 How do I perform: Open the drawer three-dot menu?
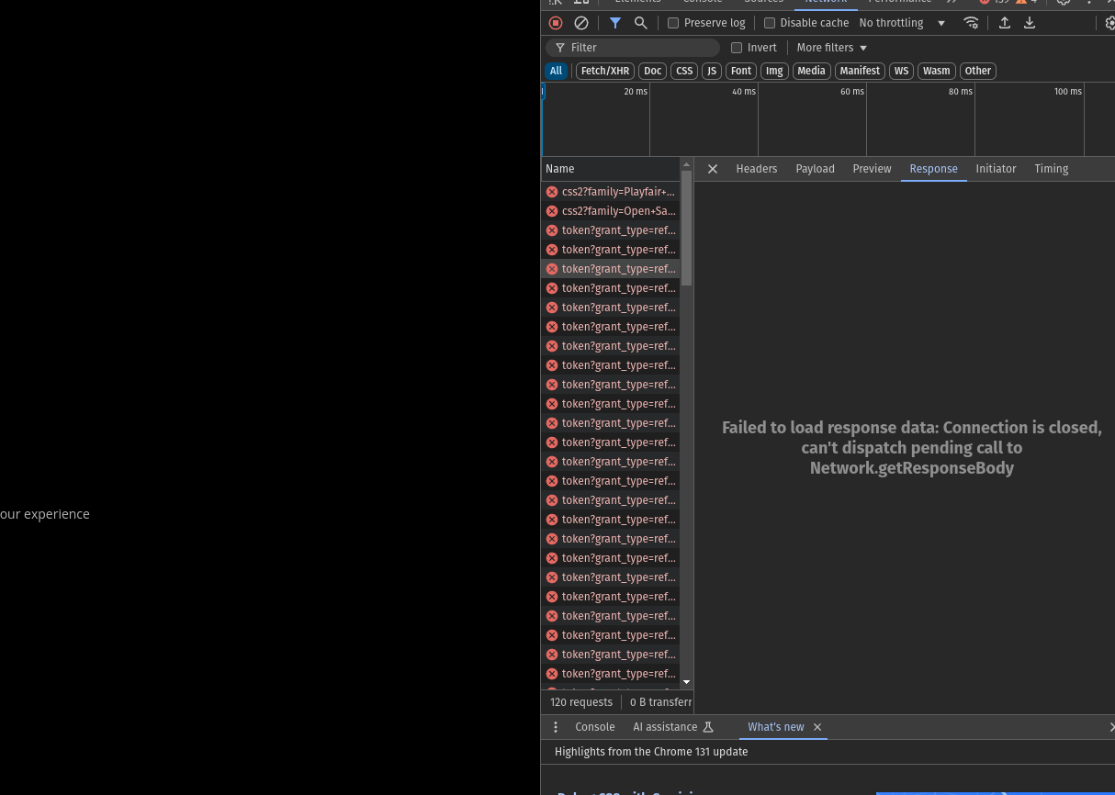pos(556,727)
